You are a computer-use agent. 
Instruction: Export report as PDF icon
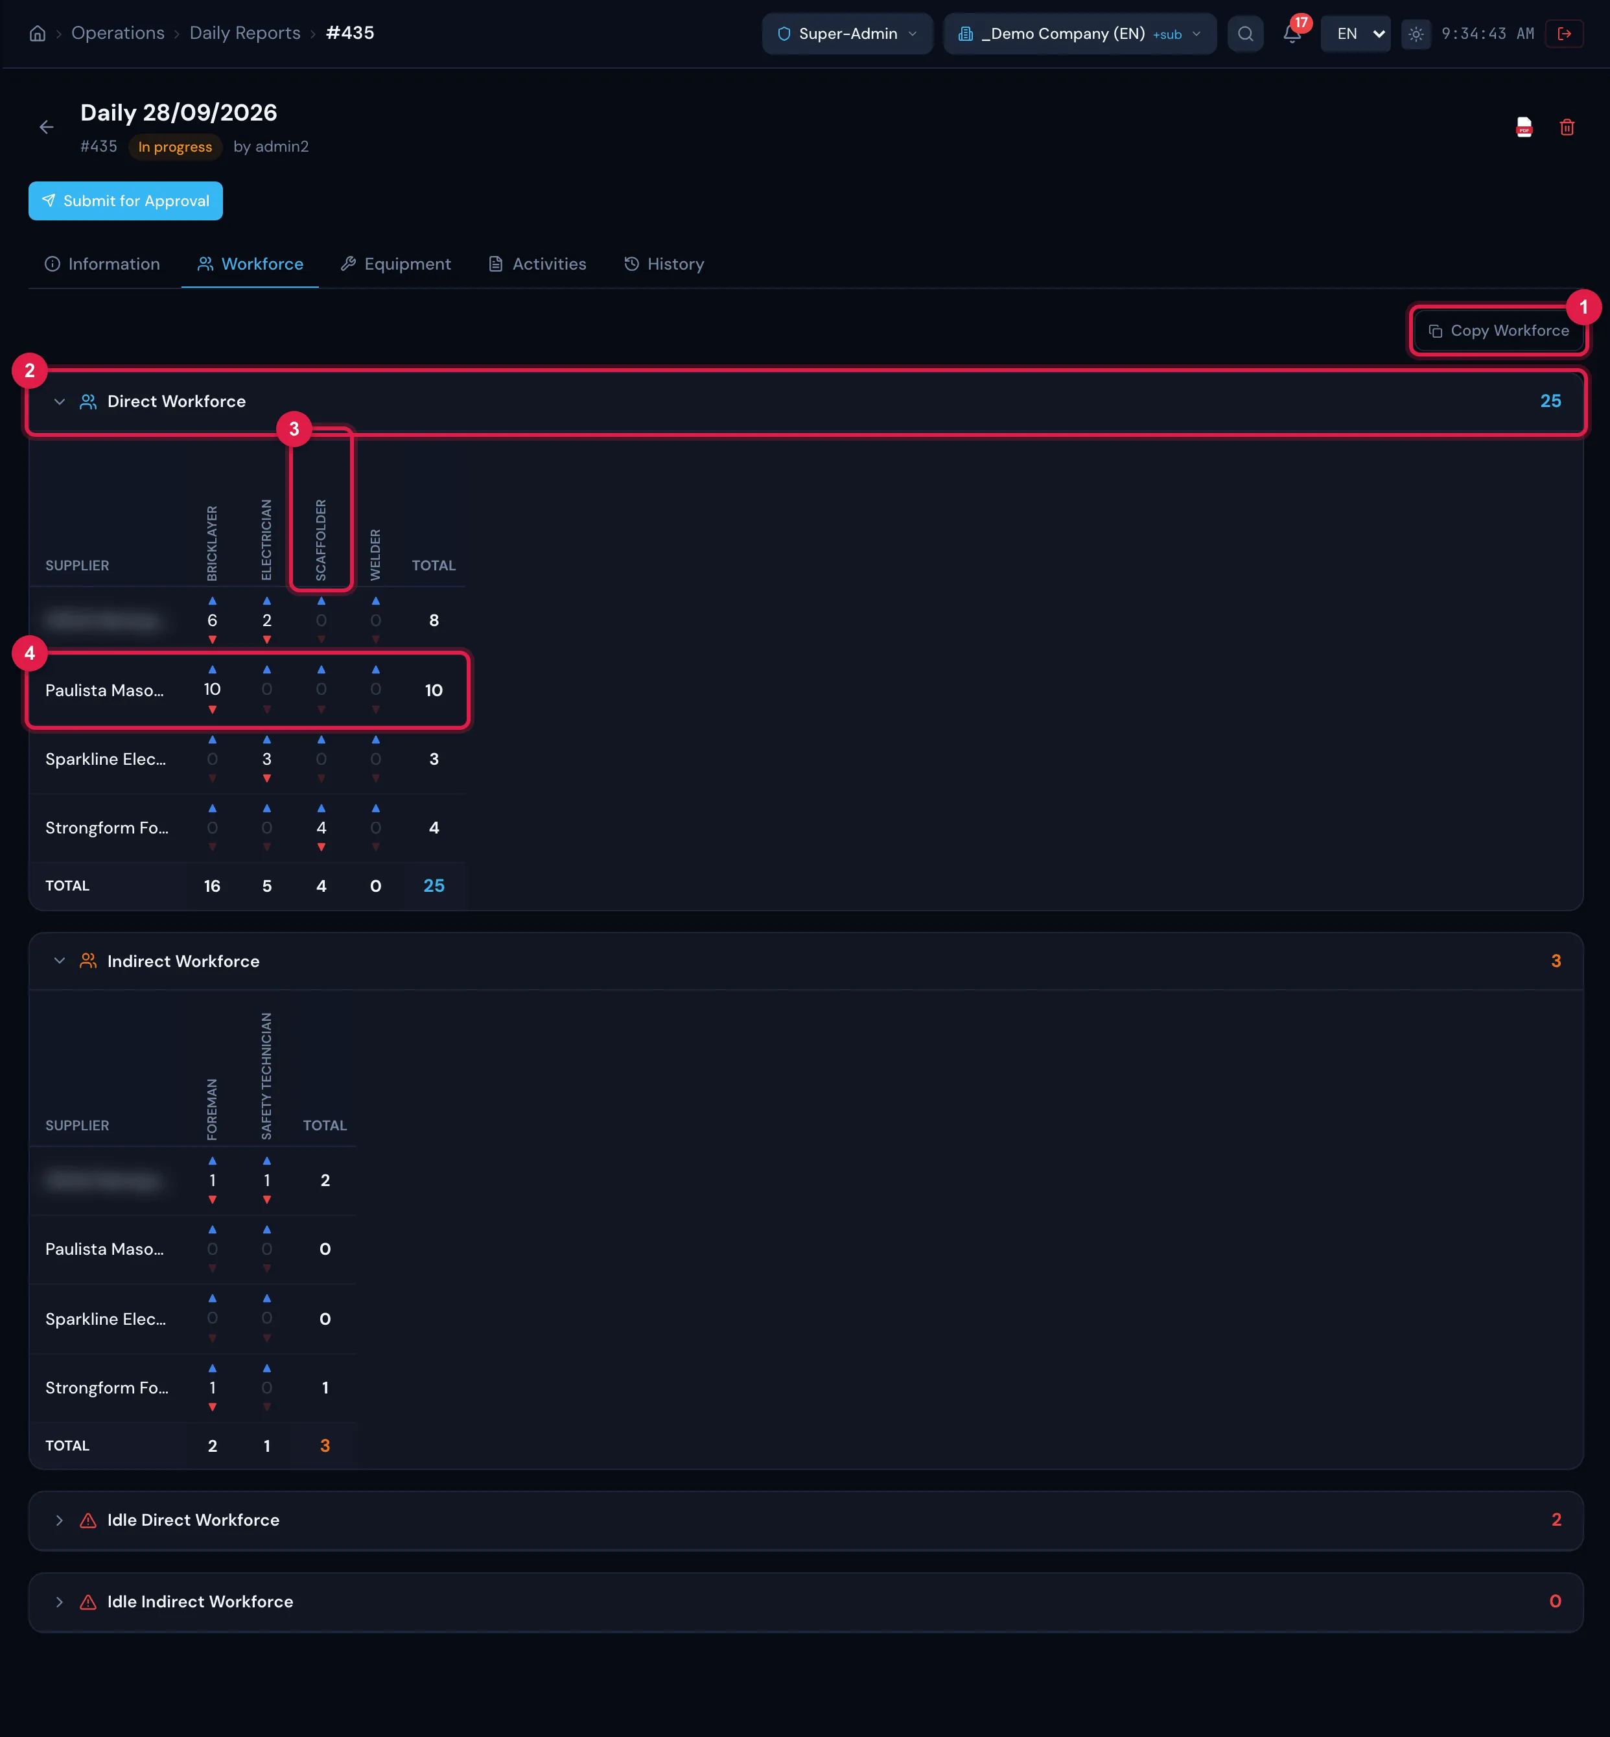click(x=1524, y=127)
